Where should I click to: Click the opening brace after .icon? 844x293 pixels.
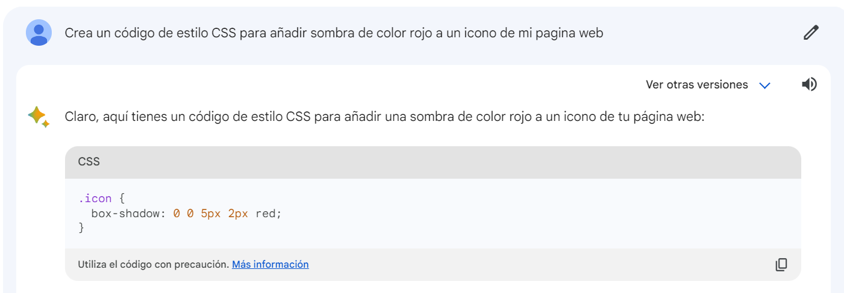(122, 199)
